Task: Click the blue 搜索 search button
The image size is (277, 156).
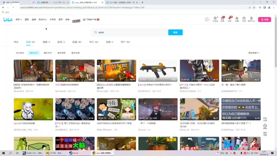Action: pyautogui.click(x=175, y=32)
